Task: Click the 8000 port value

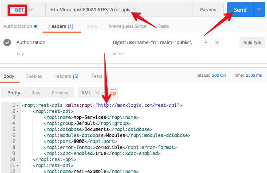Action: (79, 141)
